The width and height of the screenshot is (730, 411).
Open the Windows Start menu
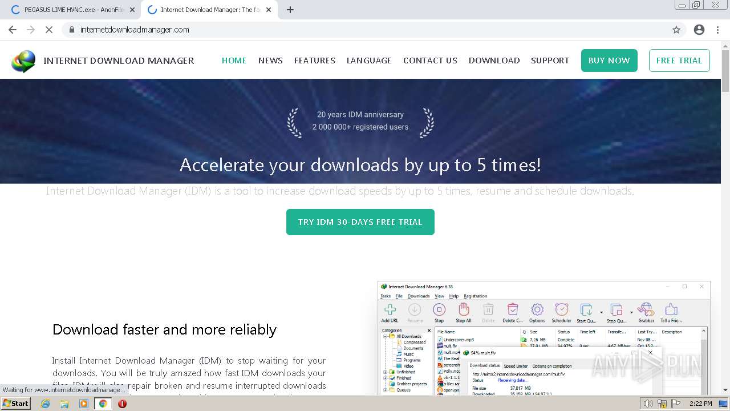(x=16, y=404)
